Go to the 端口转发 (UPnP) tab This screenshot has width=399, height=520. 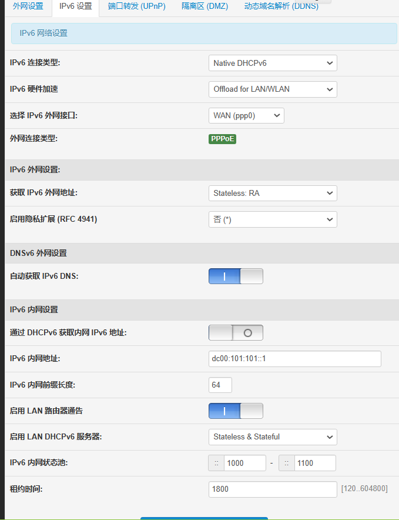[x=136, y=6]
